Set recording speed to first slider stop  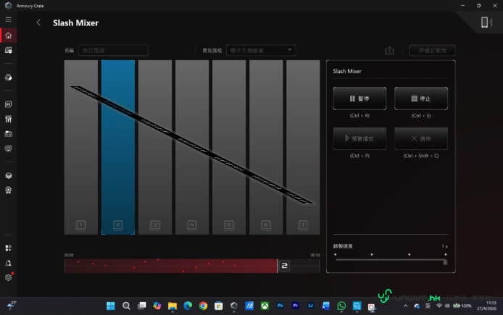336,254
